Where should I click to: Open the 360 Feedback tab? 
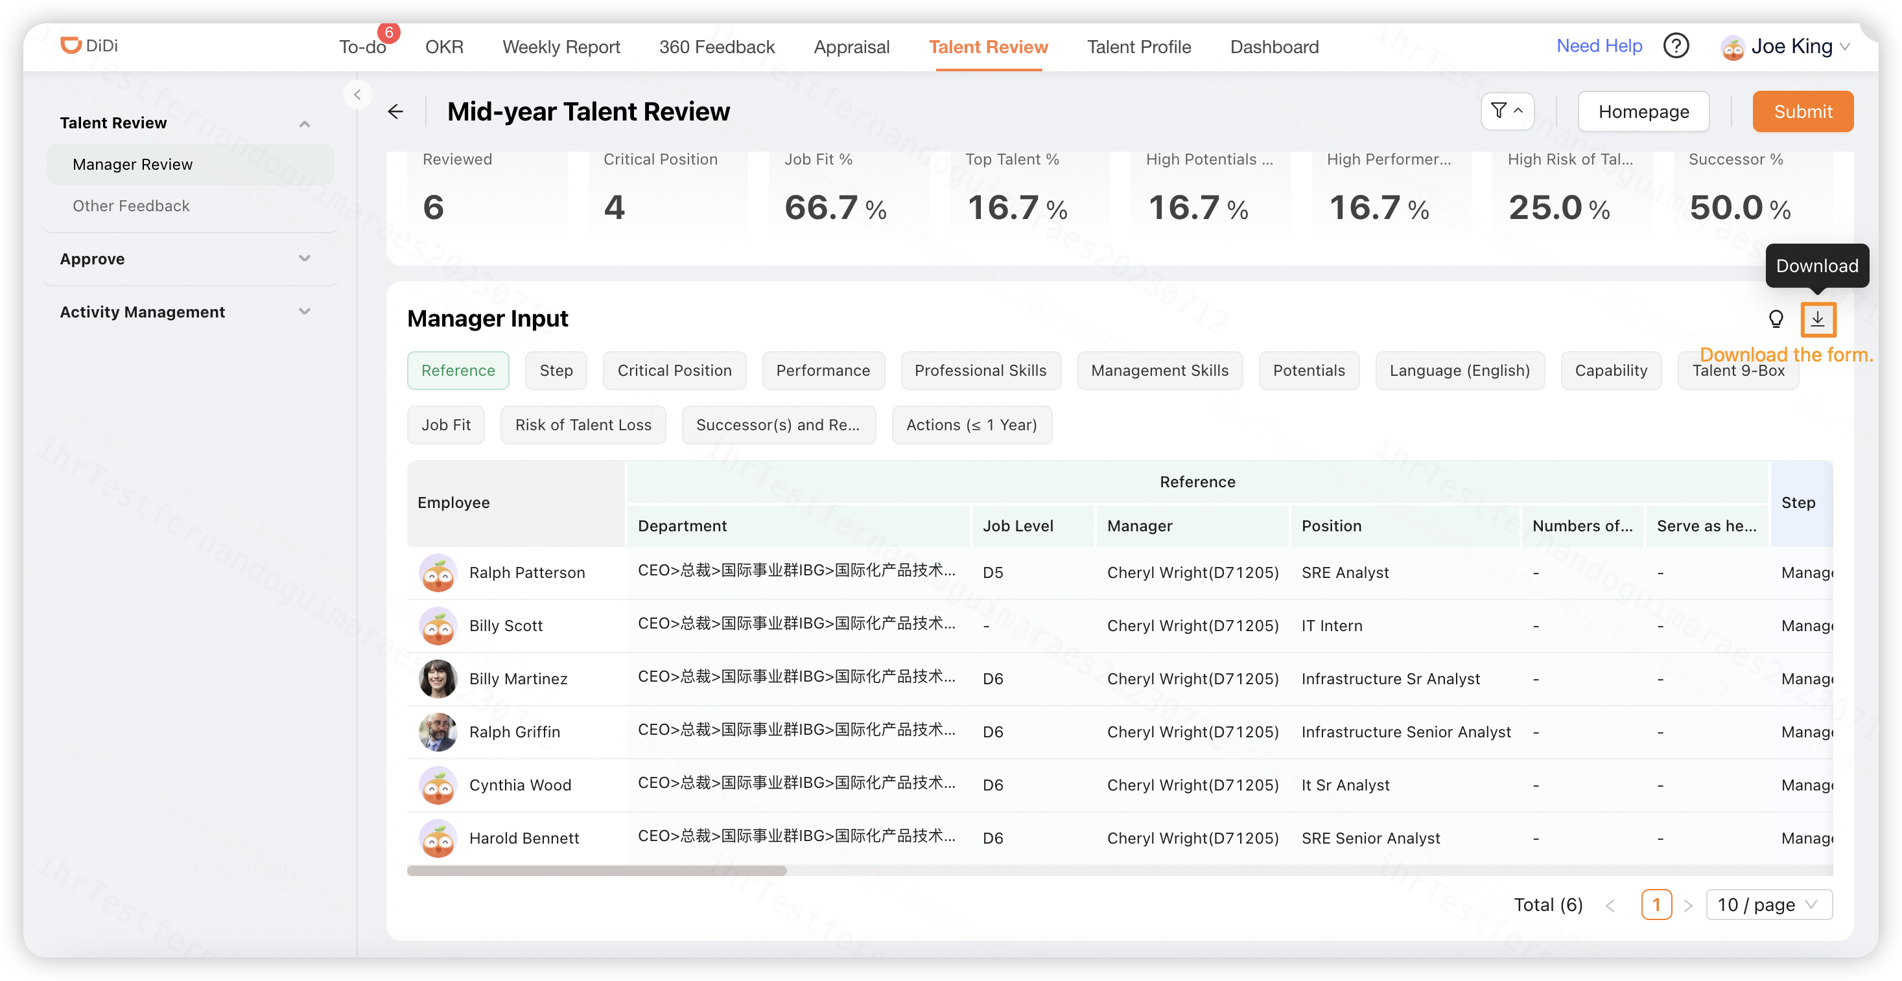tap(717, 47)
